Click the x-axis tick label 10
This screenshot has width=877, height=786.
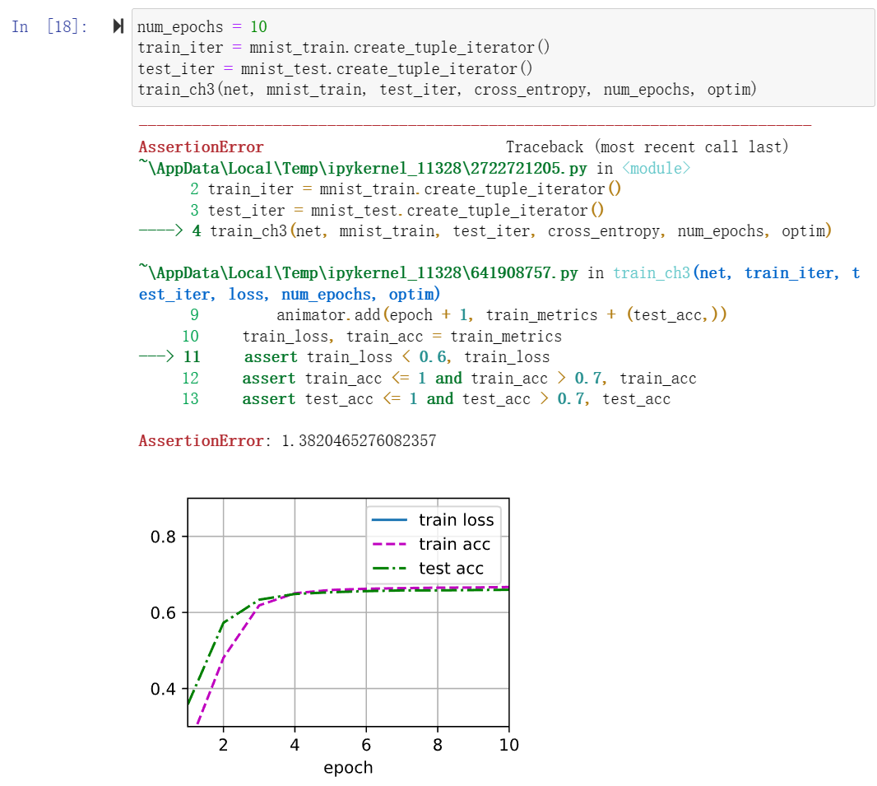point(509,745)
